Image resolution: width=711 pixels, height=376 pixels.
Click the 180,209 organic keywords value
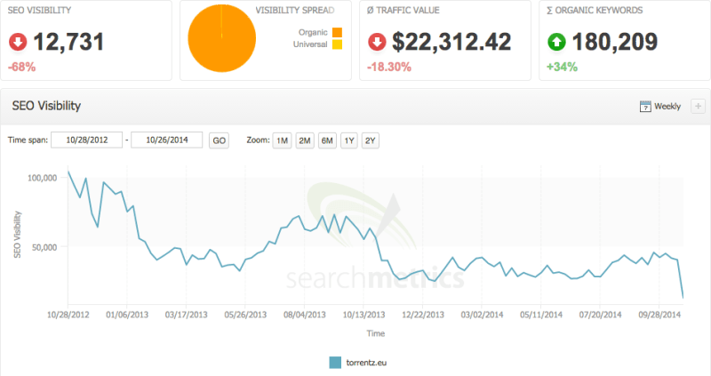pyautogui.click(x=616, y=42)
